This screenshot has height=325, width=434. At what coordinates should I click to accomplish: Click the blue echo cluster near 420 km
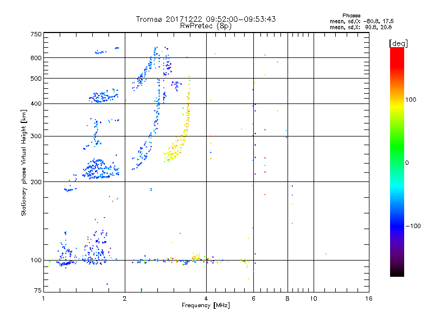pos(104,96)
